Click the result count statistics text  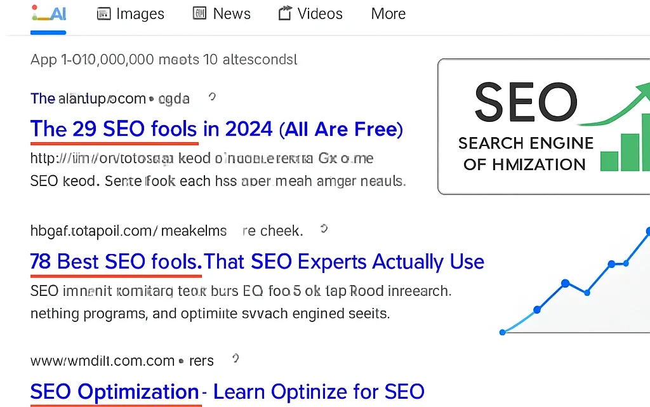pyautogui.click(x=164, y=60)
